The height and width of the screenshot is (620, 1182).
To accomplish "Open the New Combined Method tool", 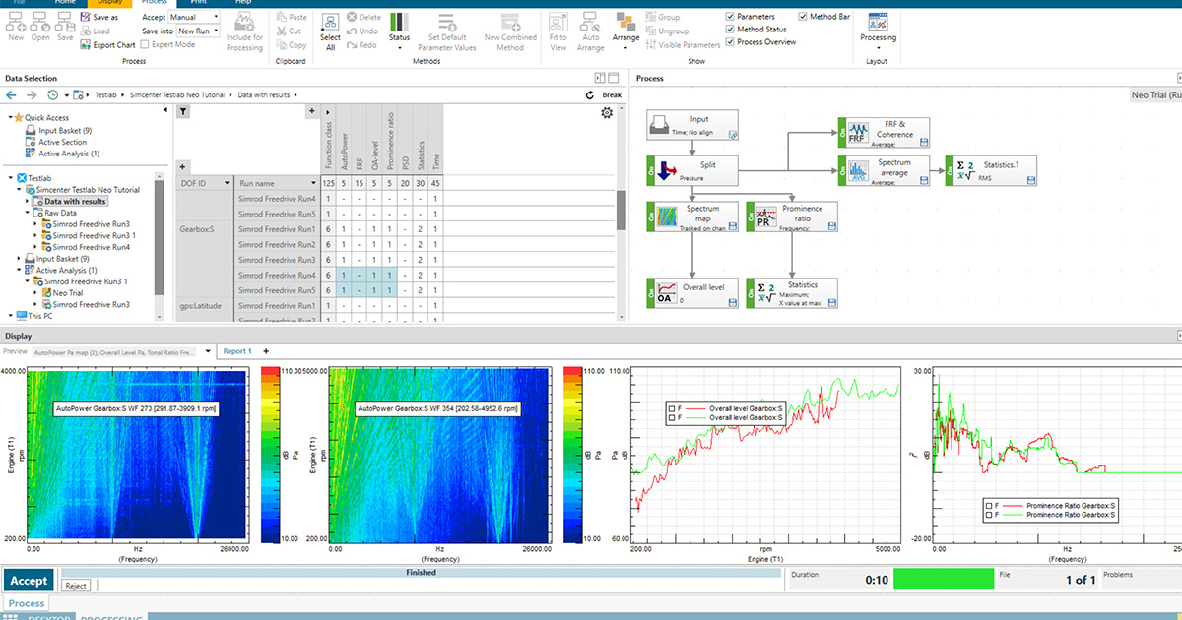I will pyautogui.click(x=510, y=30).
